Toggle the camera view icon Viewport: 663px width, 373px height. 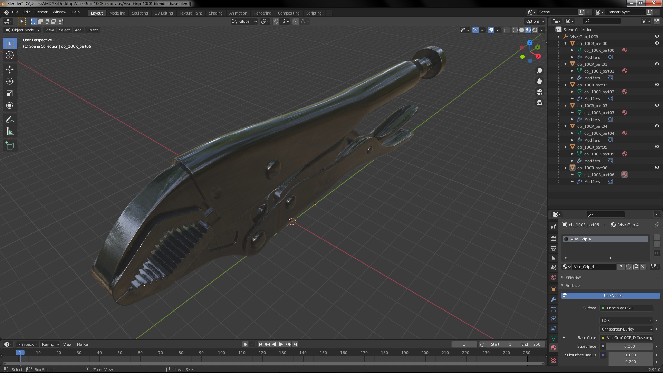pyautogui.click(x=539, y=92)
